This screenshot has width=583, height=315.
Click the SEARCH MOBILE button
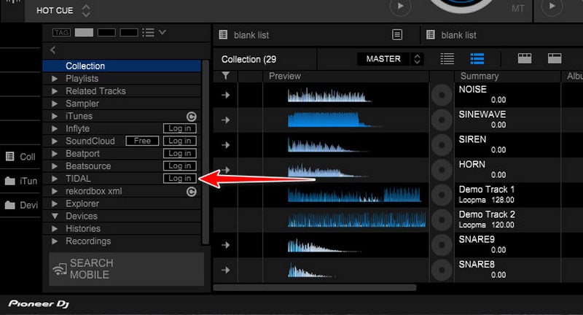tap(126, 269)
